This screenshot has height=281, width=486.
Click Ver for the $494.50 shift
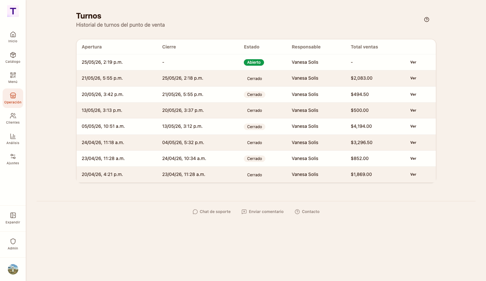pos(413,94)
